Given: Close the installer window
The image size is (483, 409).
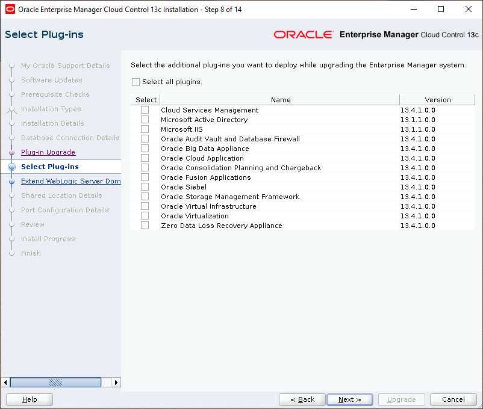Looking at the screenshot, I should coord(468,9).
